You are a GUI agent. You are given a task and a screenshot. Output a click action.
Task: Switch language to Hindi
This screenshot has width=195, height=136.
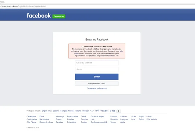tap(97, 111)
